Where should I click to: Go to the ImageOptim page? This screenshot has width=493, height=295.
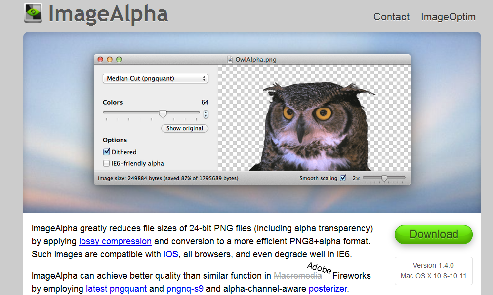coord(448,17)
